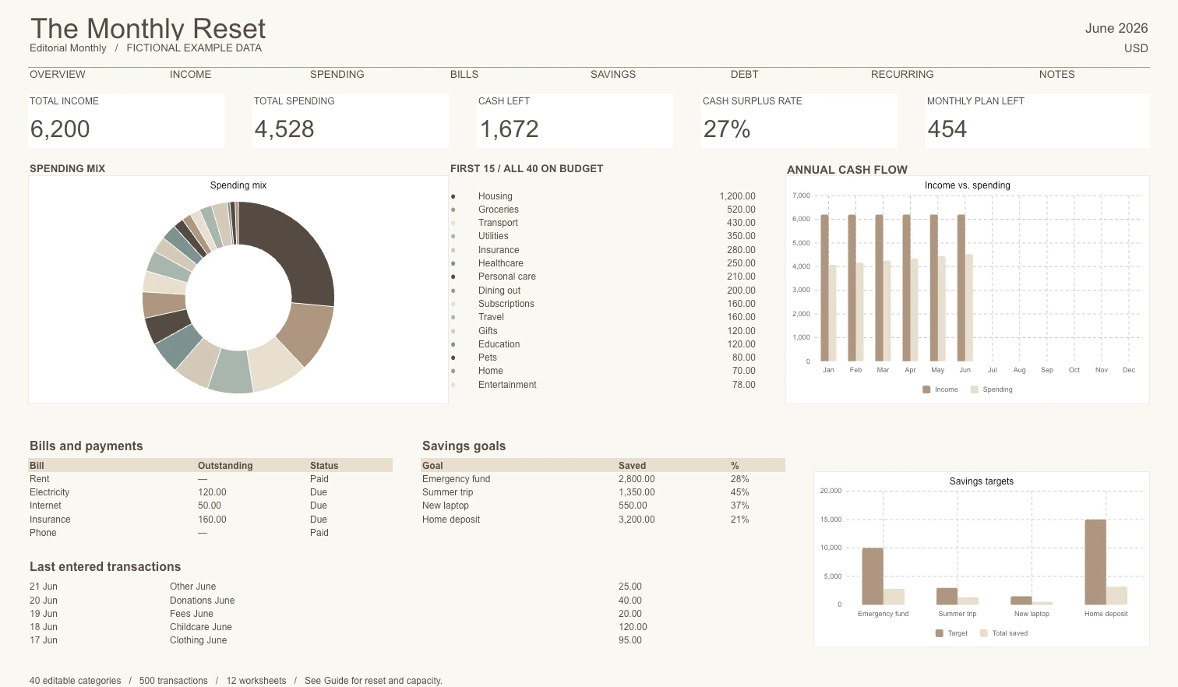Open the OVERVIEW navigation tab

58,75
